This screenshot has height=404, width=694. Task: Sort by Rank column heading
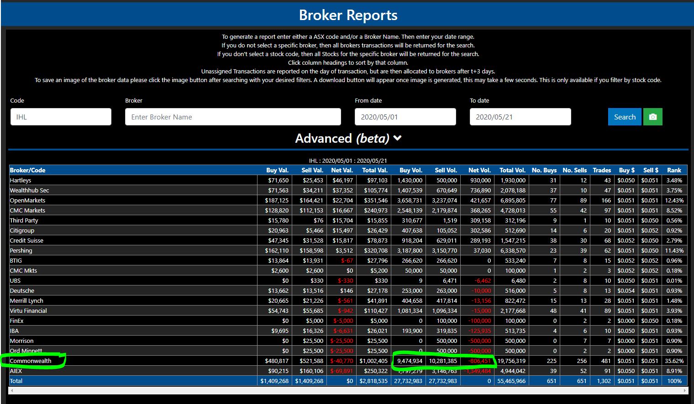pyautogui.click(x=674, y=170)
